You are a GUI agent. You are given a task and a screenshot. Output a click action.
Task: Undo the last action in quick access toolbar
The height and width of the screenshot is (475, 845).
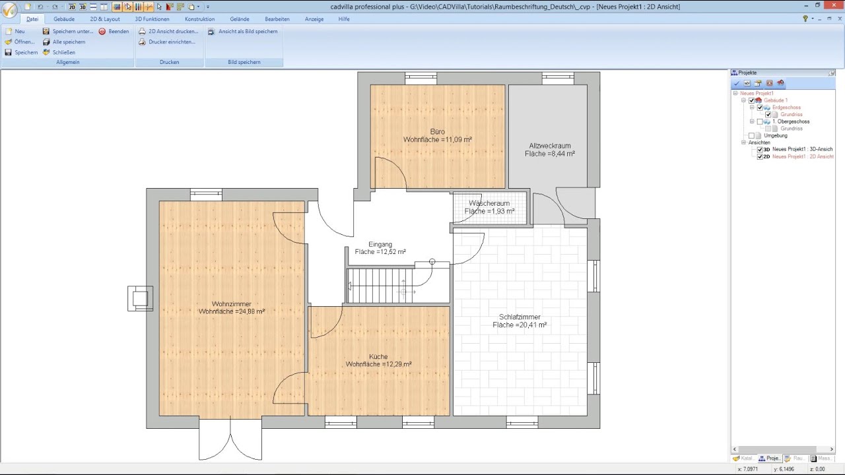point(40,7)
